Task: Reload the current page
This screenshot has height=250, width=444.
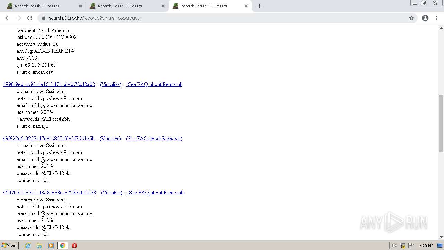Action: (30, 18)
